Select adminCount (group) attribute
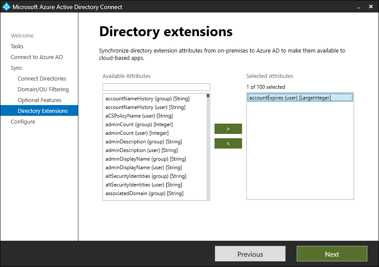This screenshot has height=267, width=379. [x=135, y=124]
